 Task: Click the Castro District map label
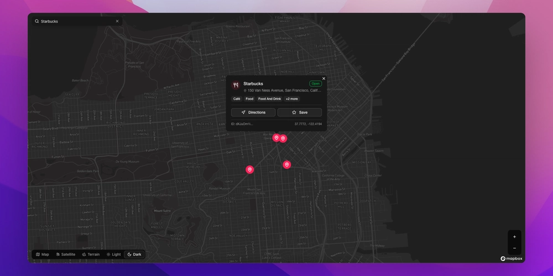[x=229, y=200]
